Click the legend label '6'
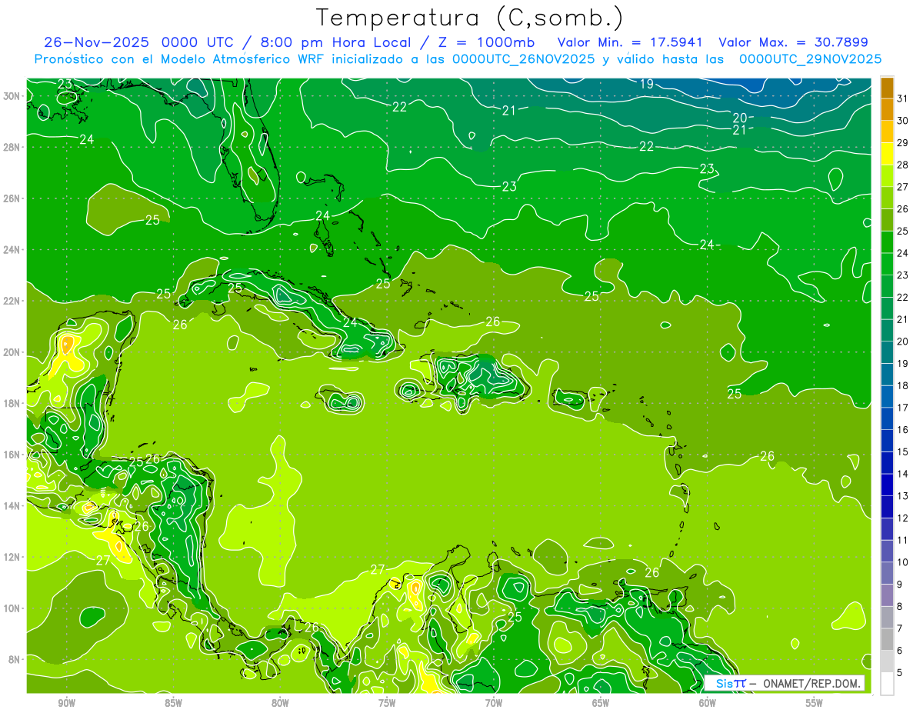Screen dimensions: 923x713 (x=900, y=651)
